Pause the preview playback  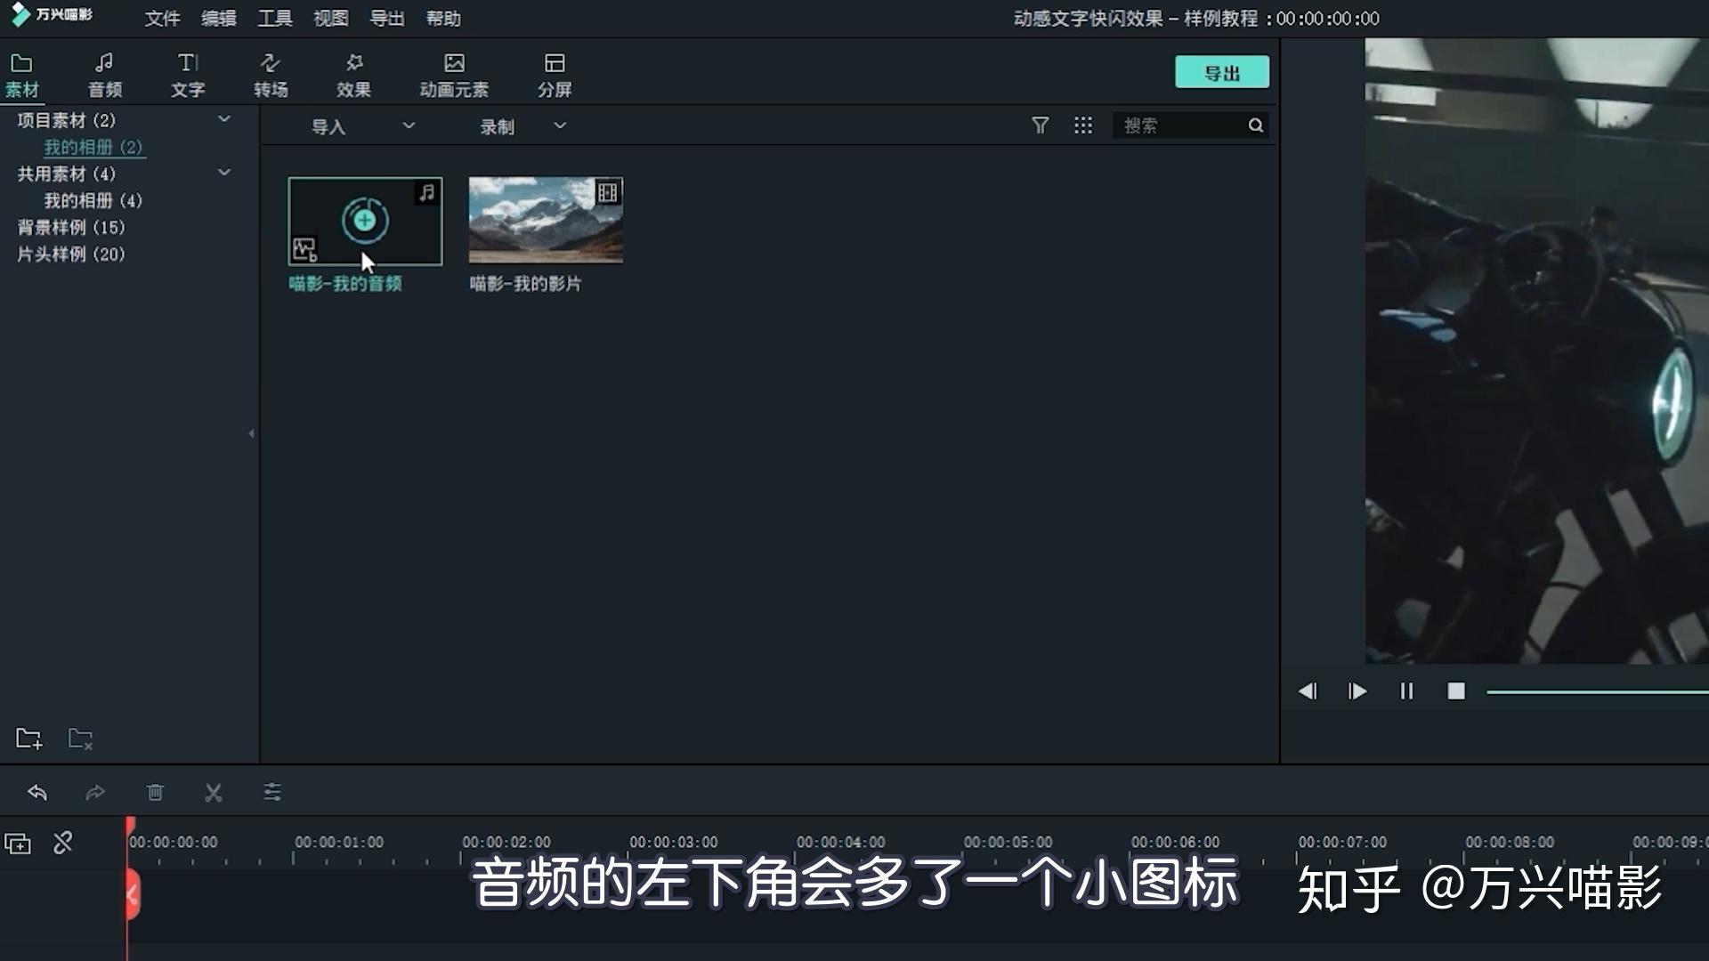point(1406,691)
